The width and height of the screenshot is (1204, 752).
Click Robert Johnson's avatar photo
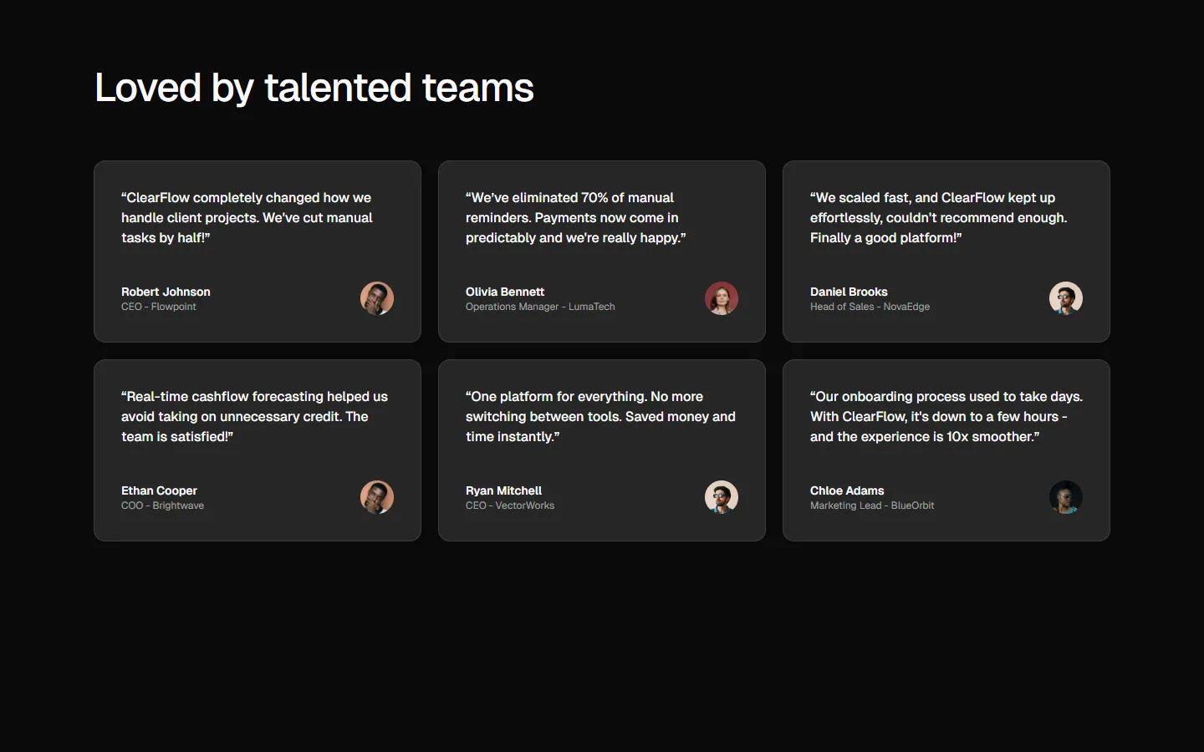[377, 298]
